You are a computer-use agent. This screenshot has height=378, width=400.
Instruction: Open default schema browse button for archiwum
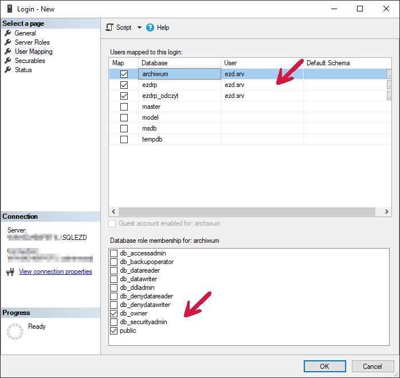pyautogui.click(x=390, y=74)
